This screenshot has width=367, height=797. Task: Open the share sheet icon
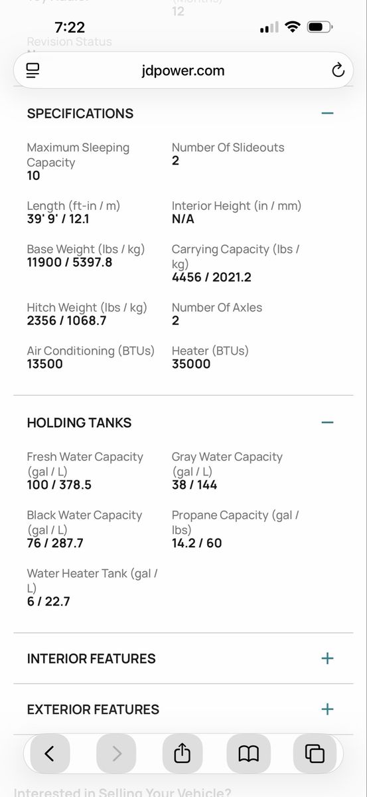pyautogui.click(x=183, y=753)
